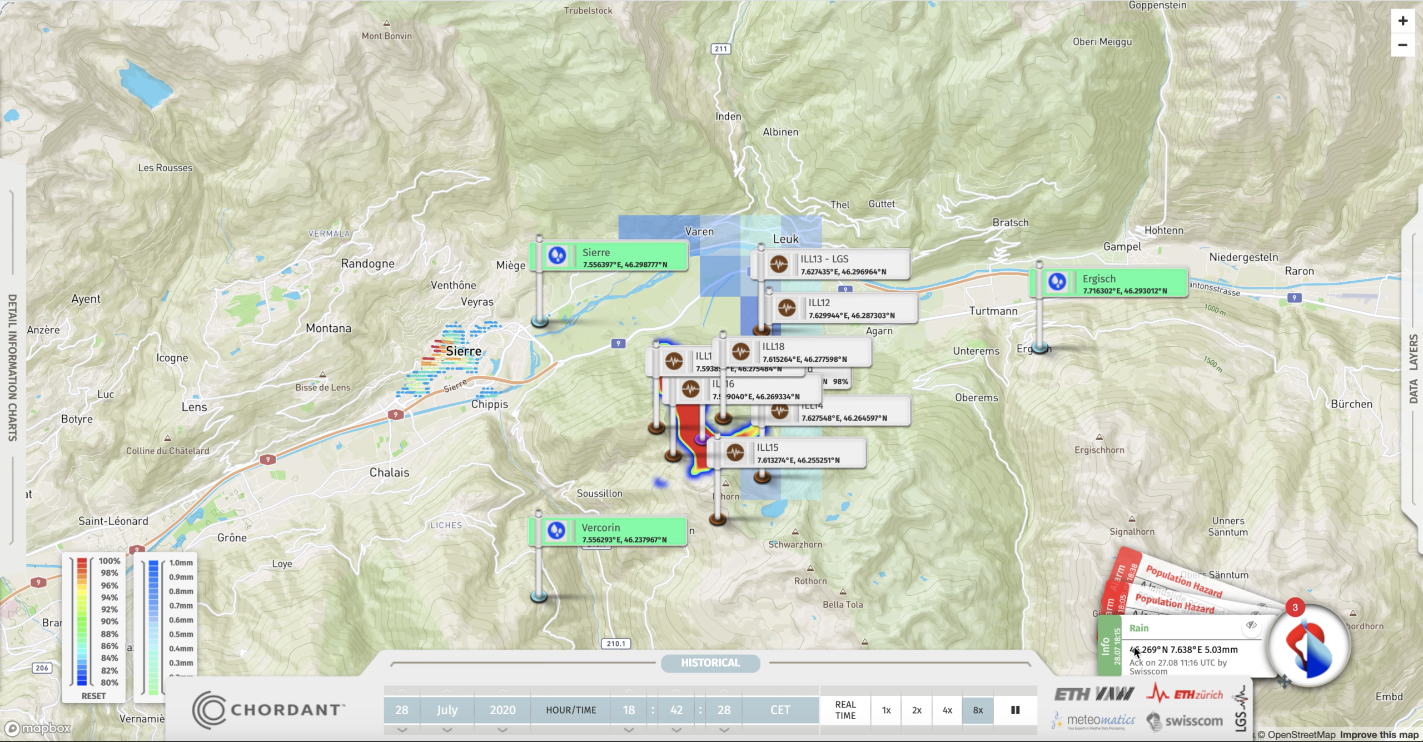Zoom in on the map
Viewport: 1423px width, 742px height.
pyautogui.click(x=1402, y=21)
